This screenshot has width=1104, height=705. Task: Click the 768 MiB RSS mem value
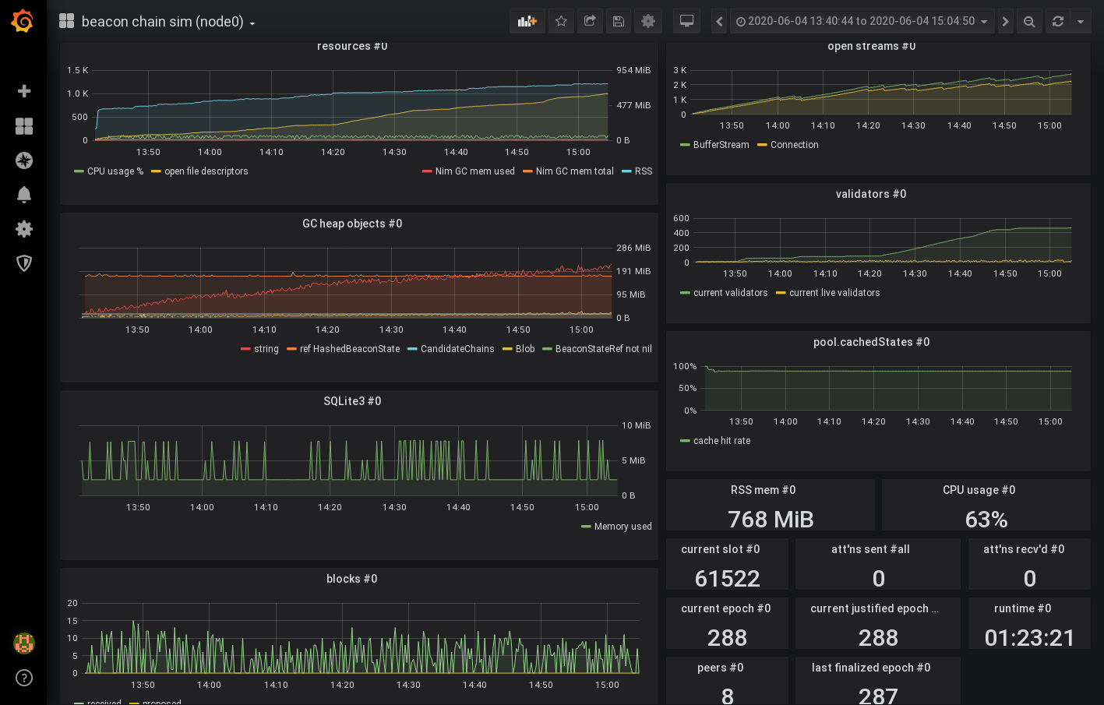pos(771,519)
